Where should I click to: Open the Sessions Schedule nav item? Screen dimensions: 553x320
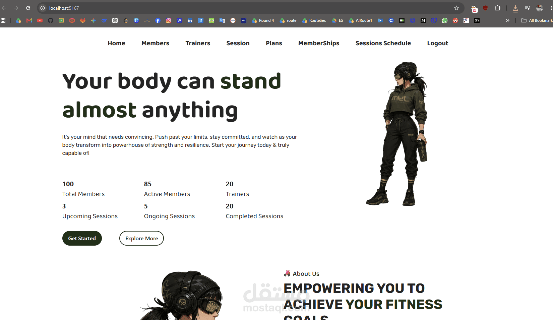point(383,43)
